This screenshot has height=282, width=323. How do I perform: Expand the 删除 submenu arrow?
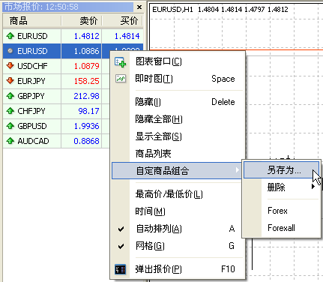click(313, 187)
